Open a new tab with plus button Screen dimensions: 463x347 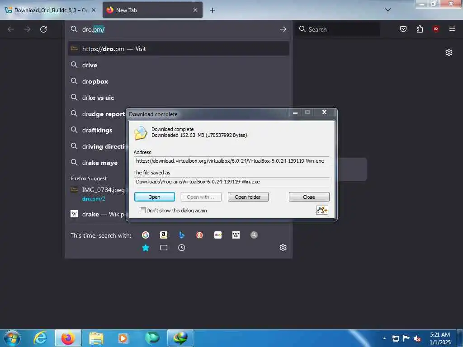coord(212,10)
